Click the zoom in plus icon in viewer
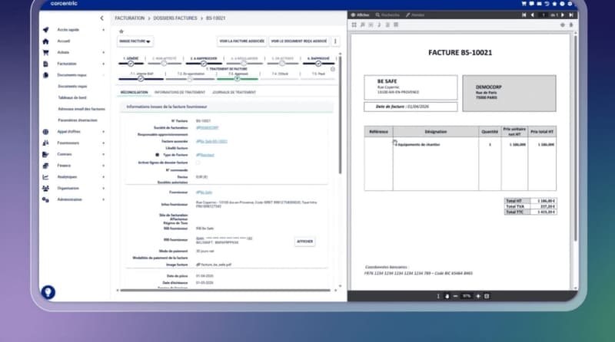Viewport: 615px width, 342px height. tap(478, 296)
